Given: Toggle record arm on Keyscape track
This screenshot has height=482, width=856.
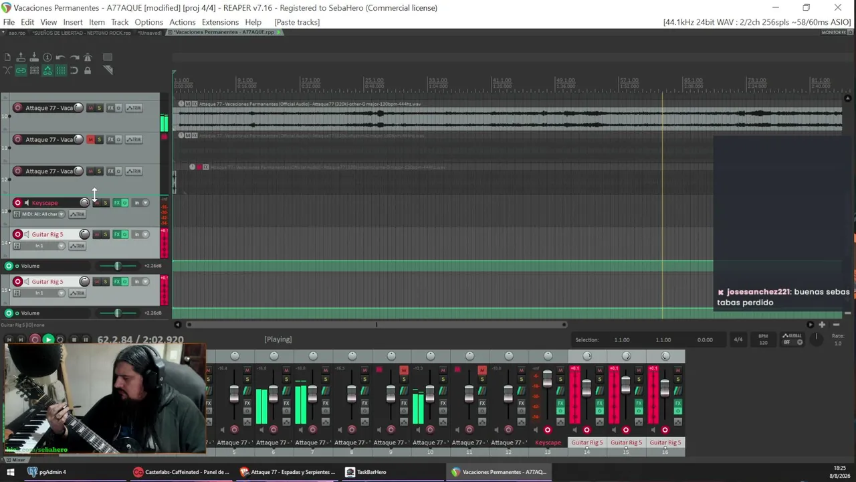Looking at the screenshot, I should (18, 203).
